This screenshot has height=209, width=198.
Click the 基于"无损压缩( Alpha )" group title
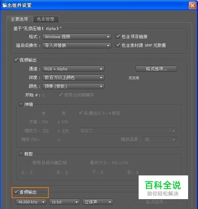(37, 28)
